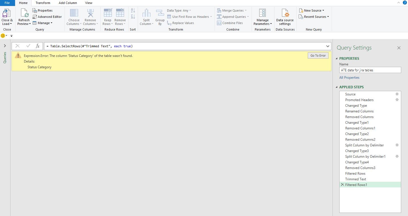The height and width of the screenshot is (216, 408).
Task: Click Choose Columns icon
Action: coord(74,13)
